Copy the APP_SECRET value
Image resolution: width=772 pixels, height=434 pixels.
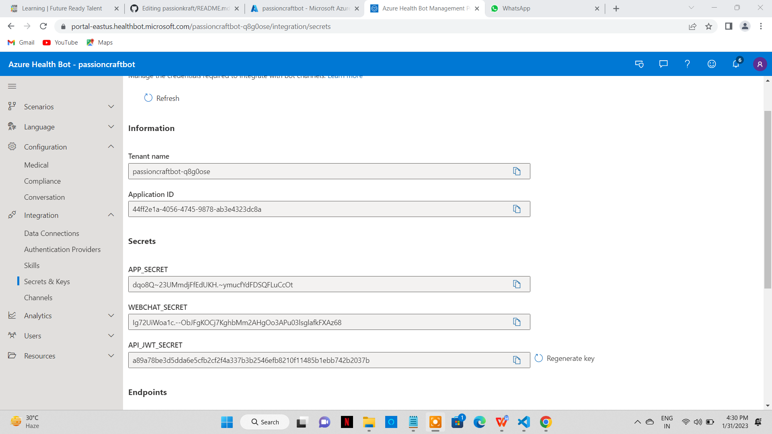coord(516,284)
